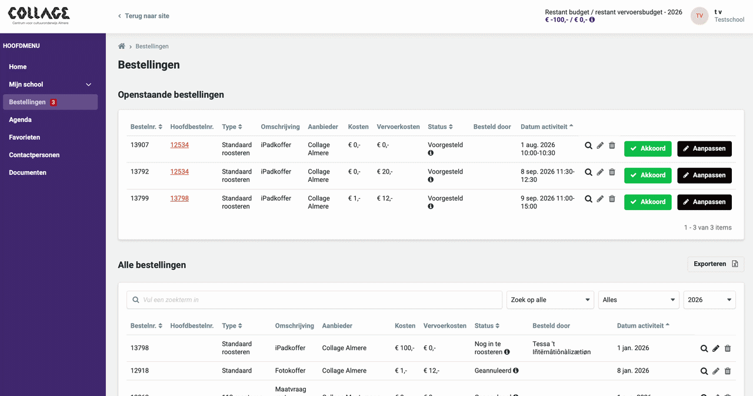Viewport: 753px width, 396px height.
Task: Click pencil edit icon for order 13792
Action: (x=600, y=172)
